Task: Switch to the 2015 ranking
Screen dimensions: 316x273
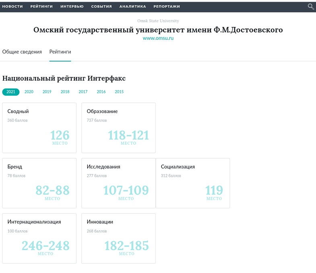Action: point(119,92)
